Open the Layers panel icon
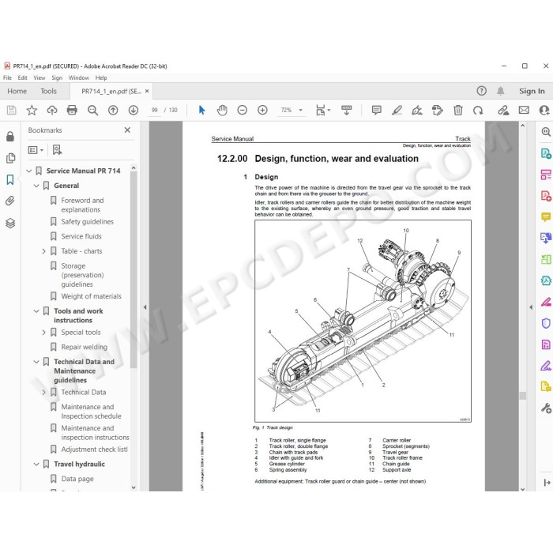Image resolution: width=553 pixels, height=553 pixels. [10, 223]
